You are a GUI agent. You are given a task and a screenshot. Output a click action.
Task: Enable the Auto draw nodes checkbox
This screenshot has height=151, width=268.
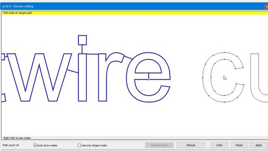(x=35, y=145)
